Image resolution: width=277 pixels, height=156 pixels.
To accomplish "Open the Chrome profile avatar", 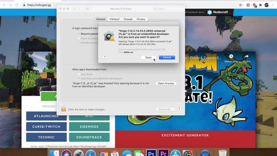I will tap(267, 5).
